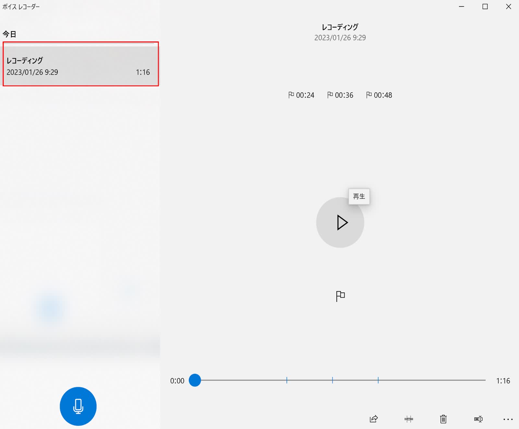Add a marker with the flag button

pyautogui.click(x=340, y=296)
